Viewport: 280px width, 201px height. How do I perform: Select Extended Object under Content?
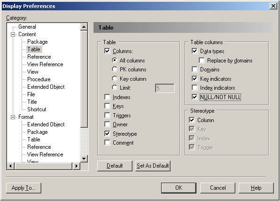[46, 87]
